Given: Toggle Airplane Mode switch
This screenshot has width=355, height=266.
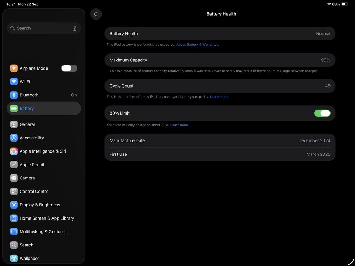Looking at the screenshot, I should 69,68.
